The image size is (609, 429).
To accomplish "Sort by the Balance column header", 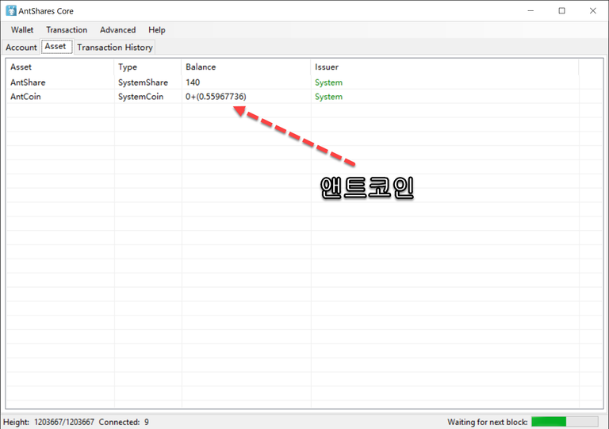I will coord(247,67).
